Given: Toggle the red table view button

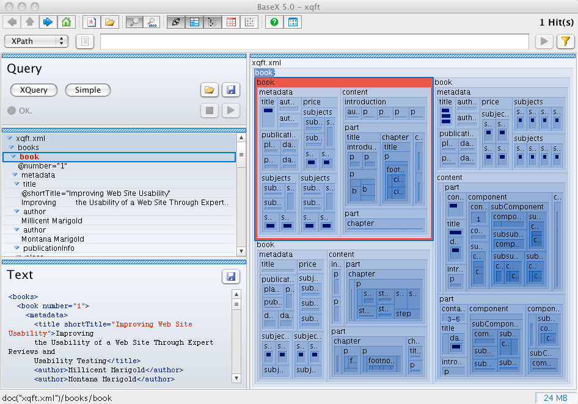Looking at the screenshot, I should click(x=231, y=23).
